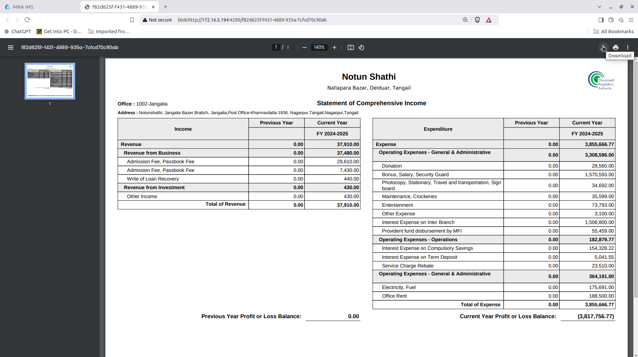
Task: Click the (3,817,756.77) loss balance value
Action: point(596,317)
